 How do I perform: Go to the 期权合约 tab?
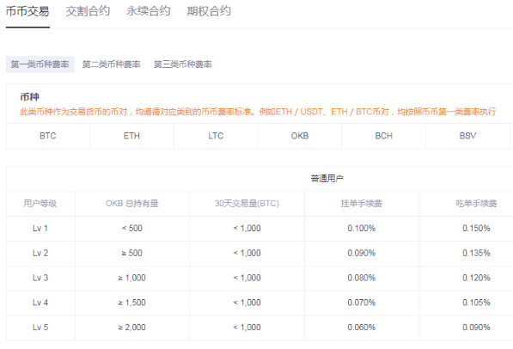(209, 11)
